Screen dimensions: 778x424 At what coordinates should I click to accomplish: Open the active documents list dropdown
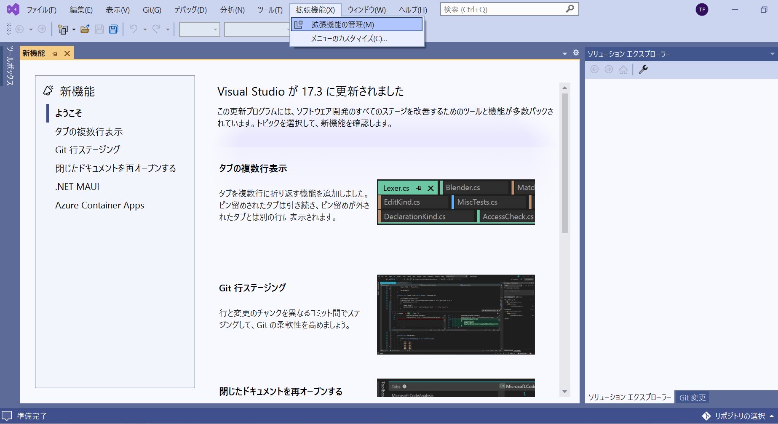tap(565, 53)
